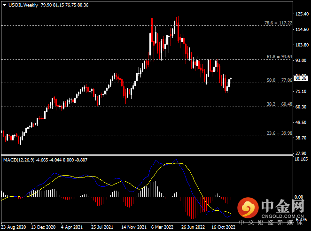The width and height of the screenshot is (311, 231).
Task: Click the 14 Nov 2021 date label
Action: tap(133, 227)
